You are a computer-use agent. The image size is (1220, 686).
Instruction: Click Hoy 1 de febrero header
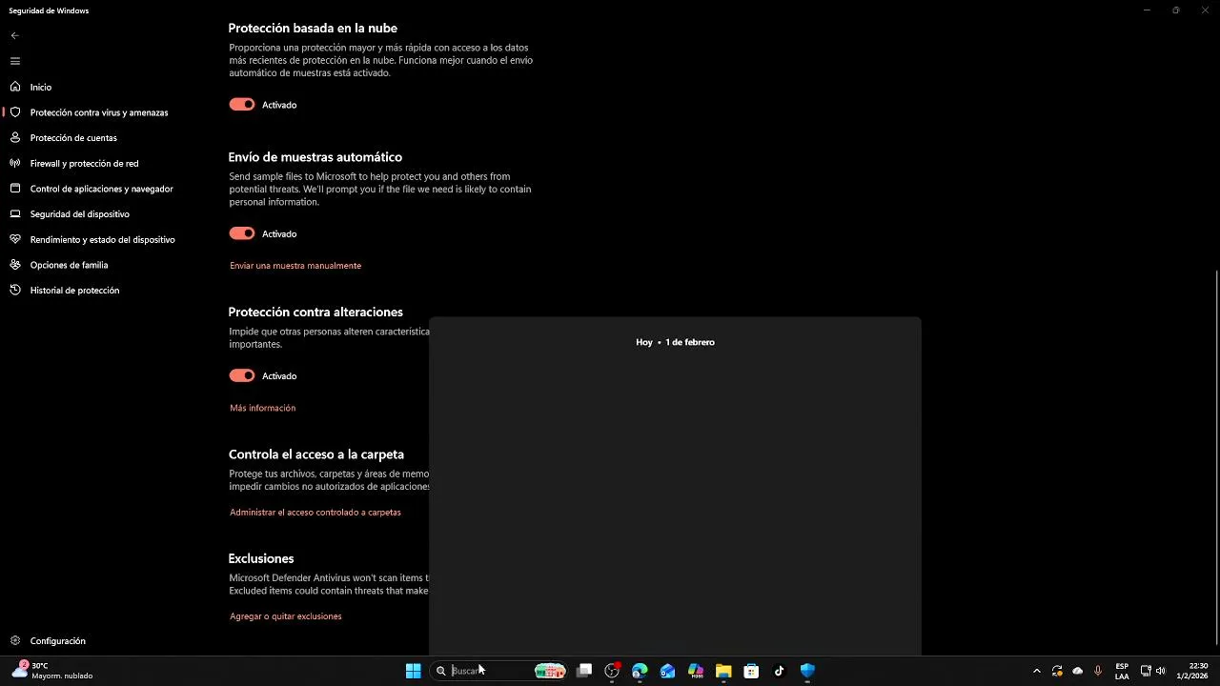[675, 342]
